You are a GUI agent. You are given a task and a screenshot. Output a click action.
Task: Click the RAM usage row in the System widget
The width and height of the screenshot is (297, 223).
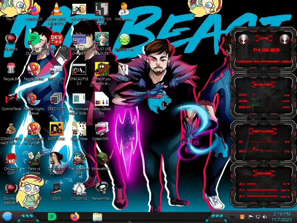(x=265, y=101)
